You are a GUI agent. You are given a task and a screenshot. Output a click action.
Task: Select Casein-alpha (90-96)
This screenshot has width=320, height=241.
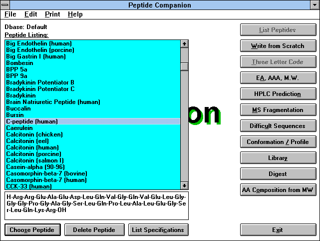click(x=93, y=167)
